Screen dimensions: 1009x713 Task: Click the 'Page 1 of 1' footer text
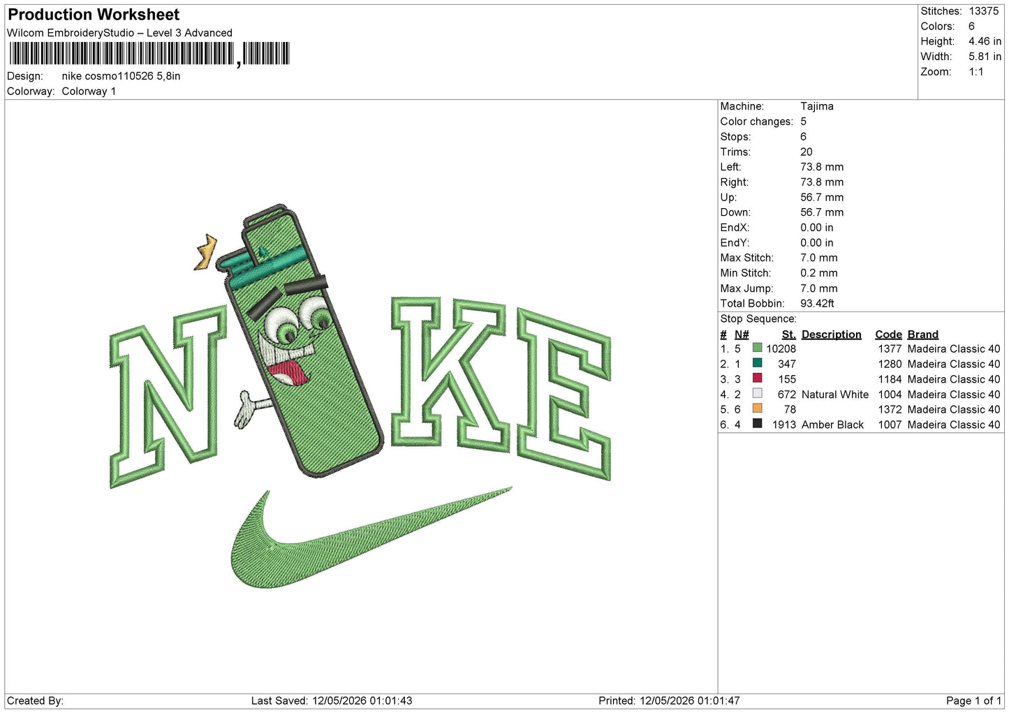(x=973, y=701)
